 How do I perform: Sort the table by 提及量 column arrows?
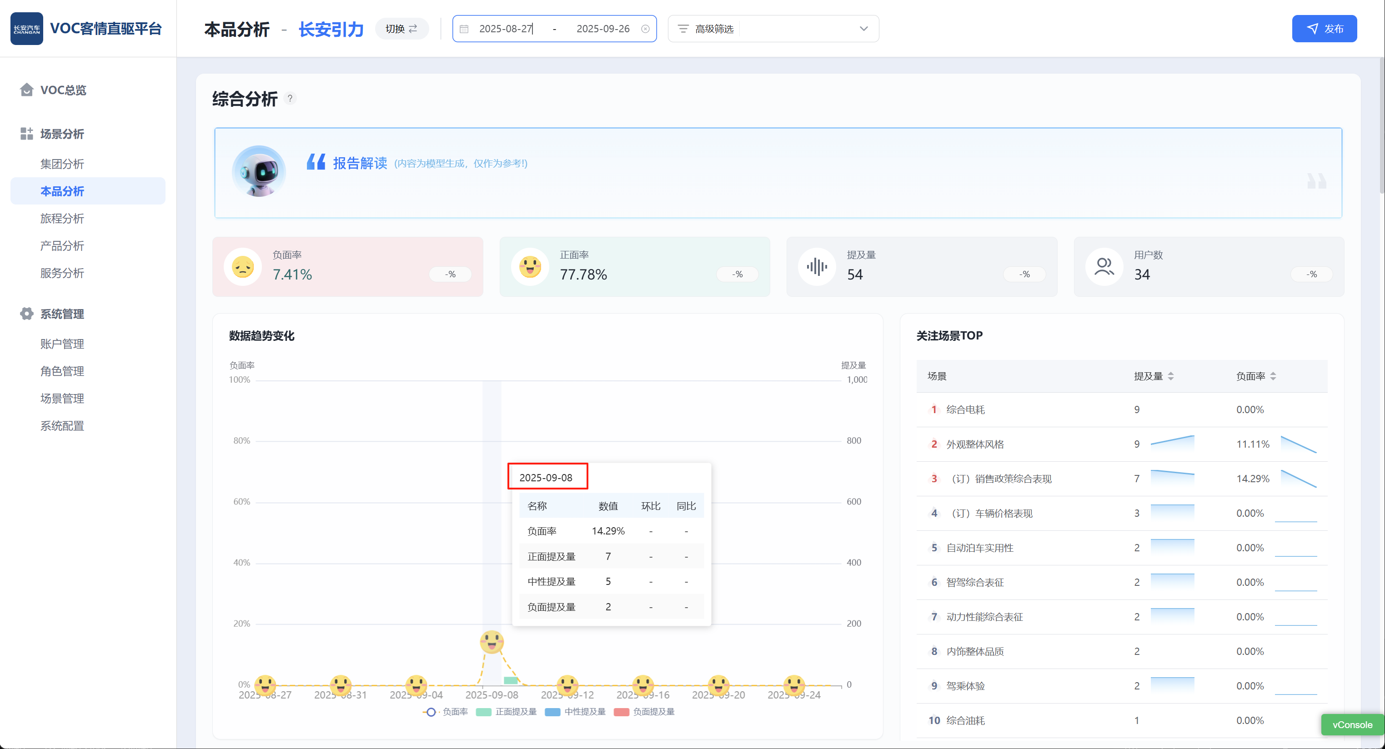click(1170, 376)
